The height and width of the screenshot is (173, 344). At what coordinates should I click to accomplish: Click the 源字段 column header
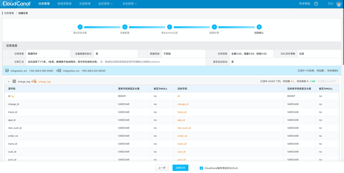click(12, 89)
